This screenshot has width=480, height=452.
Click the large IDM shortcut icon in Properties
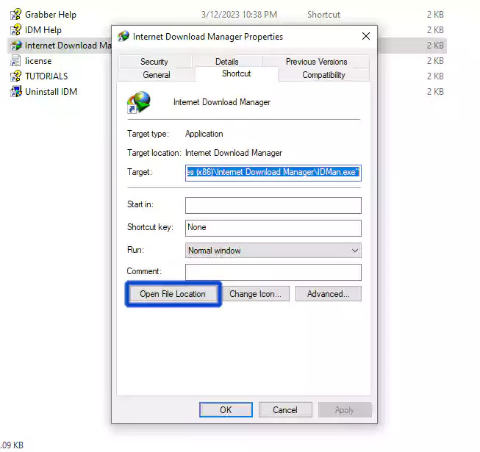click(139, 102)
